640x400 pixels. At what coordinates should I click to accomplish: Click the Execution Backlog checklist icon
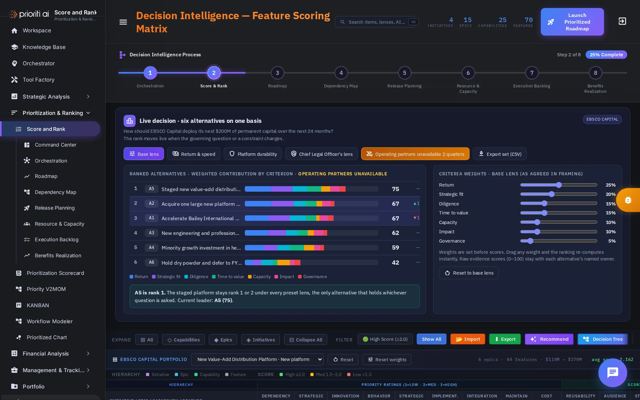pos(27,239)
